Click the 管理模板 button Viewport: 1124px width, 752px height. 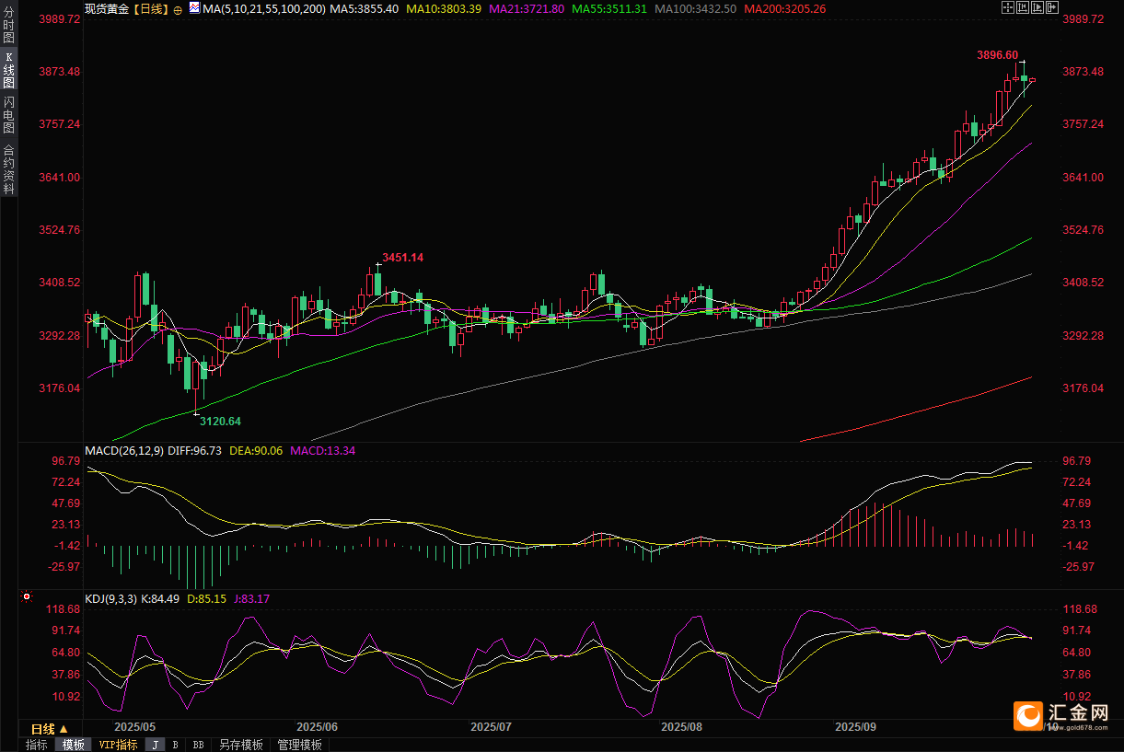pyautogui.click(x=299, y=745)
